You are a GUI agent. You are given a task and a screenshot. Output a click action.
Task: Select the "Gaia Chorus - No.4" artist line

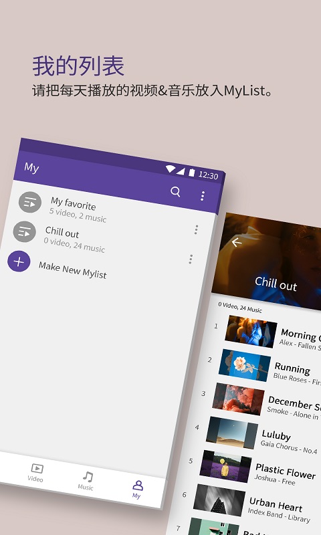tap(289, 447)
